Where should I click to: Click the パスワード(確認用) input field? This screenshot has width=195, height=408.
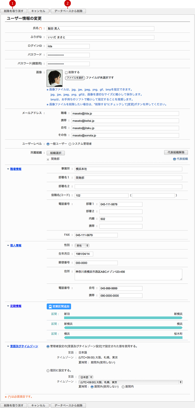(68, 64)
